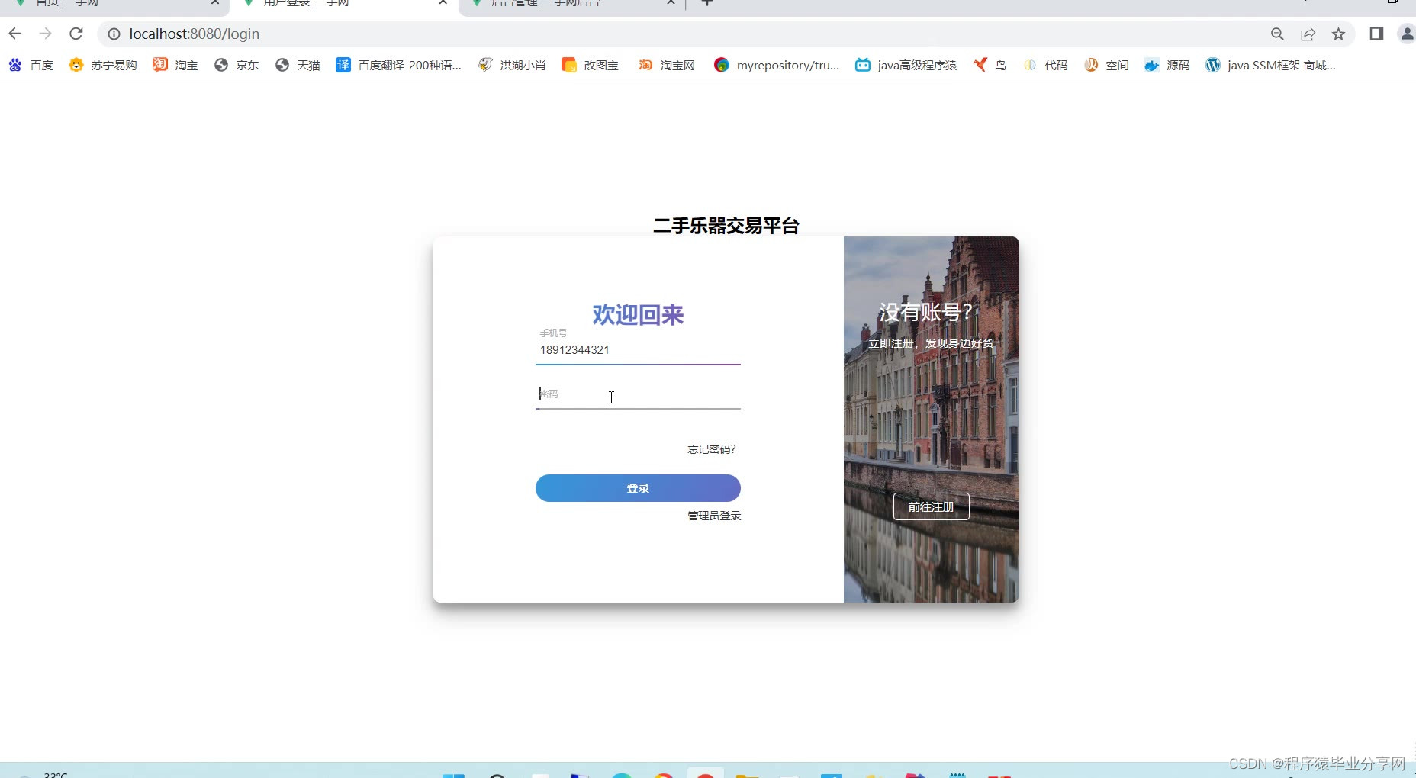Open the 改图宝 bookmark
Screen dimensions: 1416x778
click(590, 65)
